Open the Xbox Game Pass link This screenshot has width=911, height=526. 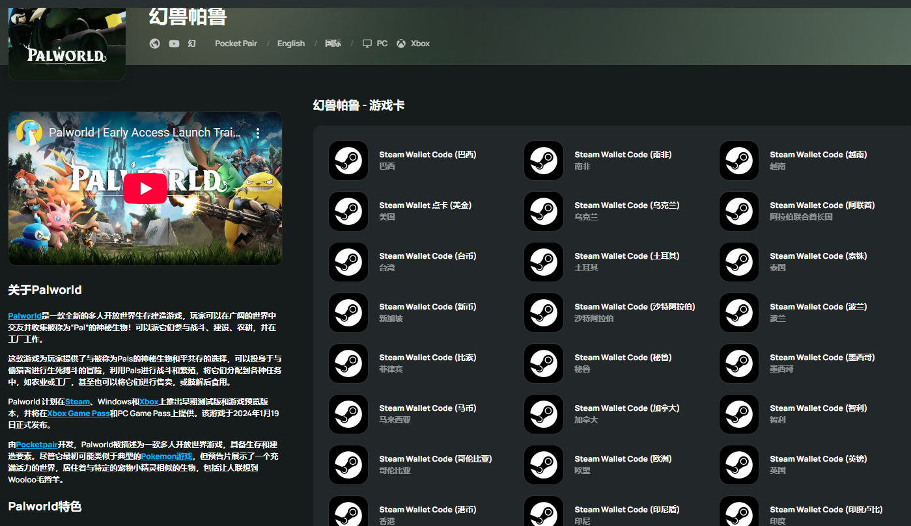77,414
